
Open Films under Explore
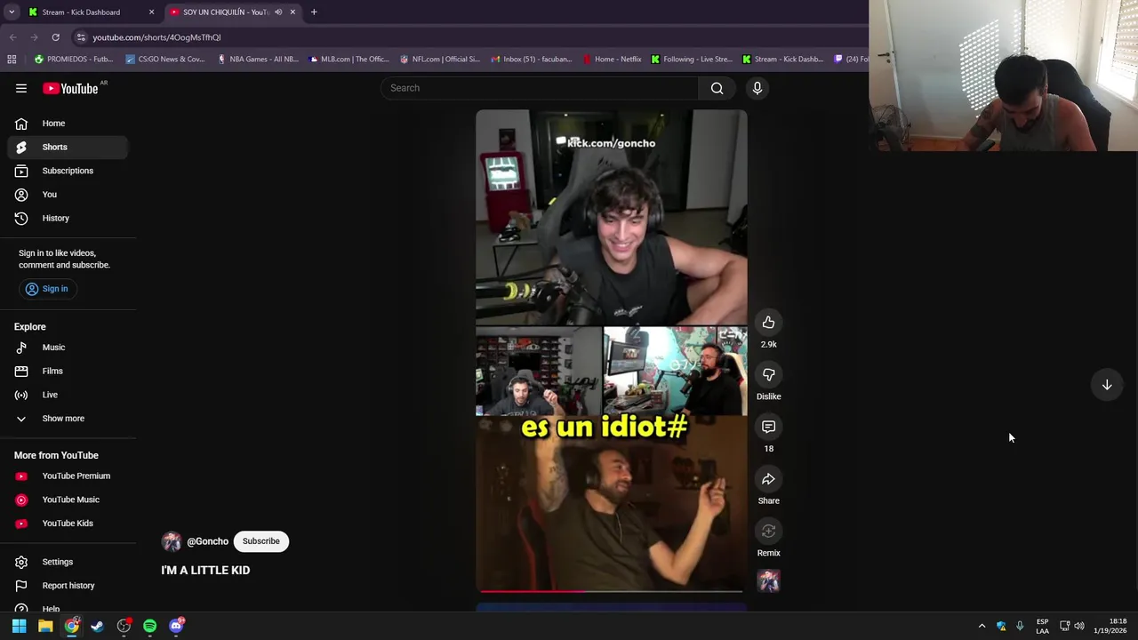[68, 372]
